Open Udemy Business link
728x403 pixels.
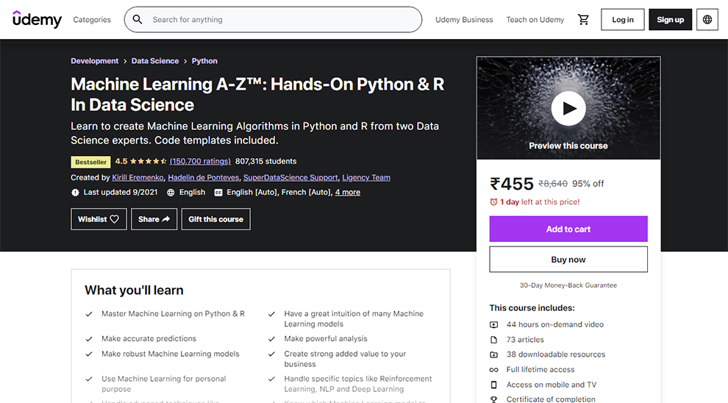tap(464, 20)
